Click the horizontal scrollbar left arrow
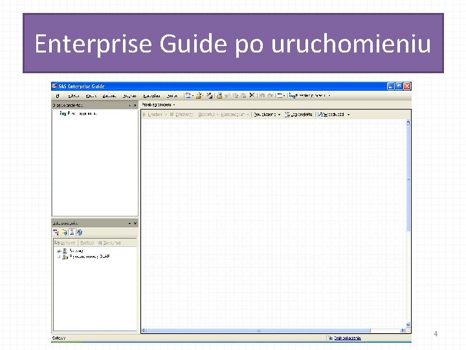The height and width of the screenshot is (350, 466). (x=144, y=331)
